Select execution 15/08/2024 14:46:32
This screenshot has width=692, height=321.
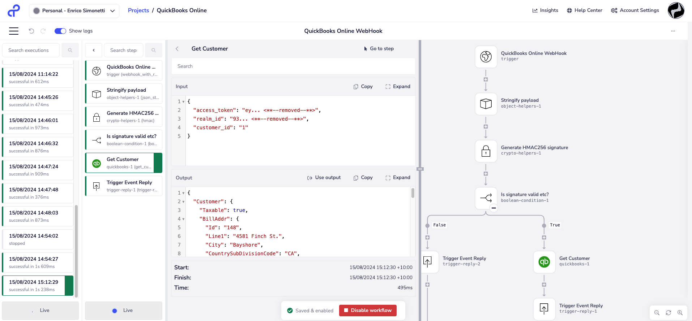click(38, 147)
